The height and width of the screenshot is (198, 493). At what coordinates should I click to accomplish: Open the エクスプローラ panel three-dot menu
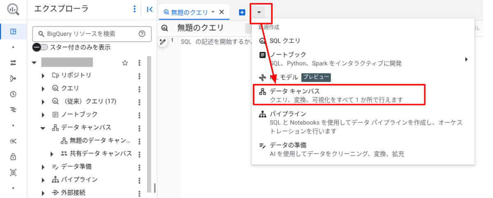pyautogui.click(x=134, y=9)
